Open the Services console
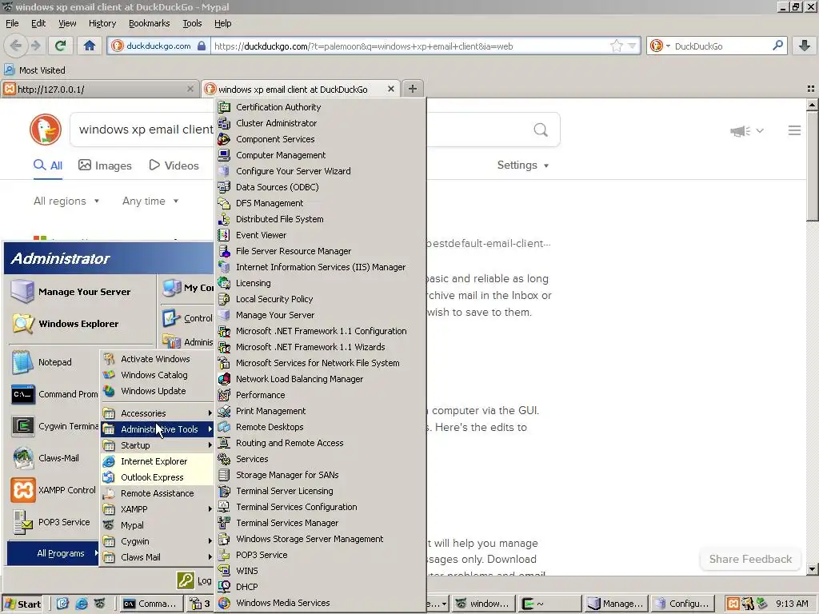819x614 pixels. point(321,459)
